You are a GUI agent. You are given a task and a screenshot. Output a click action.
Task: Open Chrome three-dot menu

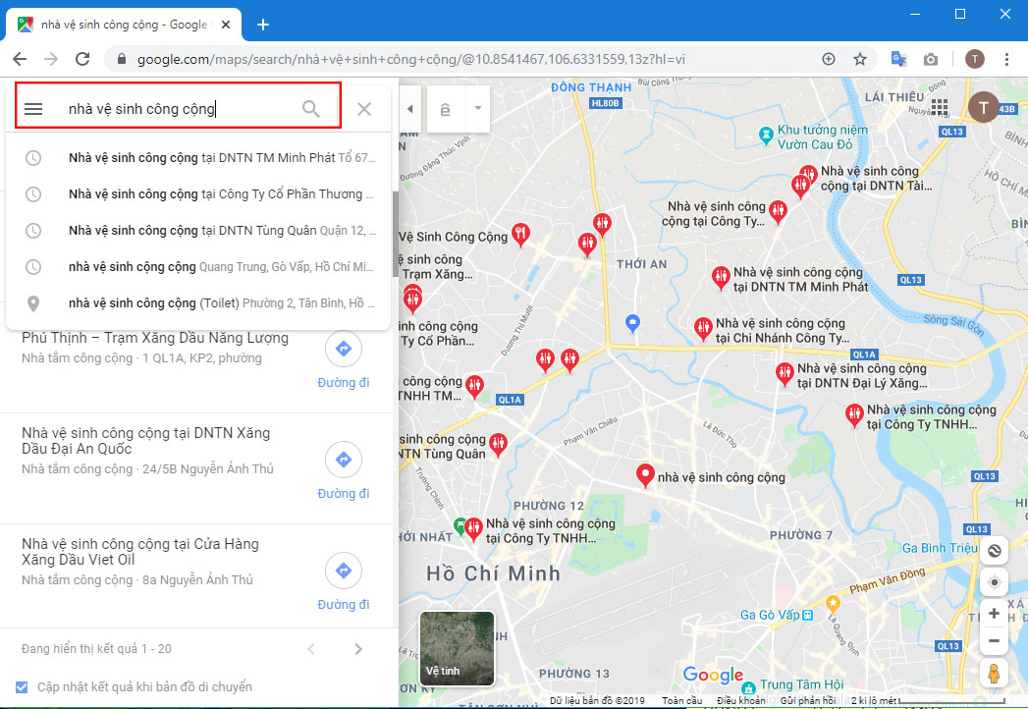coord(1007,59)
